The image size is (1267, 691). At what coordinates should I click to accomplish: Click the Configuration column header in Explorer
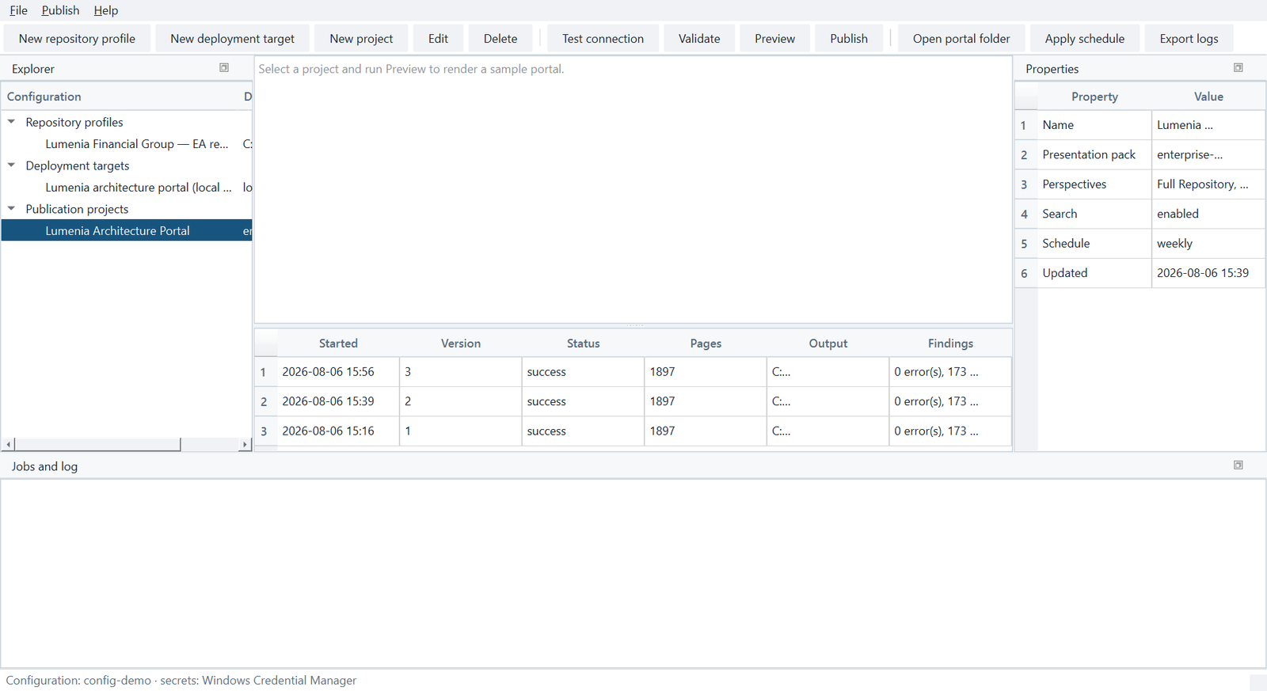(119, 97)
